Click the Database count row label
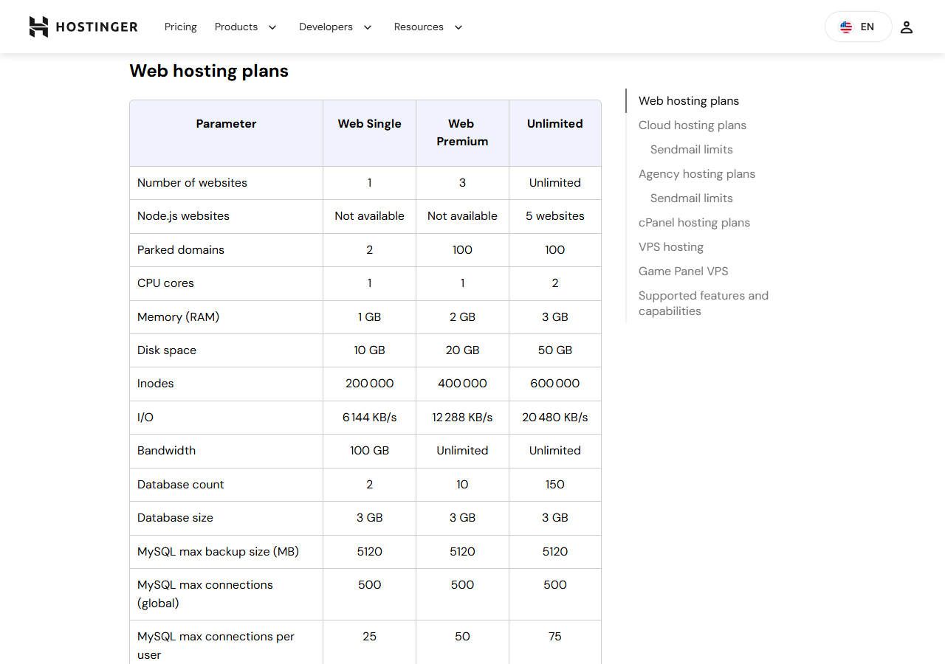Screen dimensions: 945x664 coord(181,485)
